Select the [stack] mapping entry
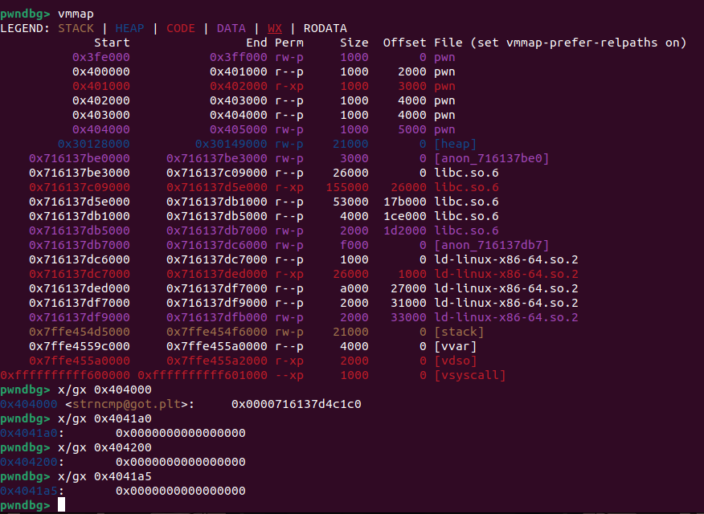Viewport: 704px width, 514px height. pyautogui.click(x=459, y=332)
